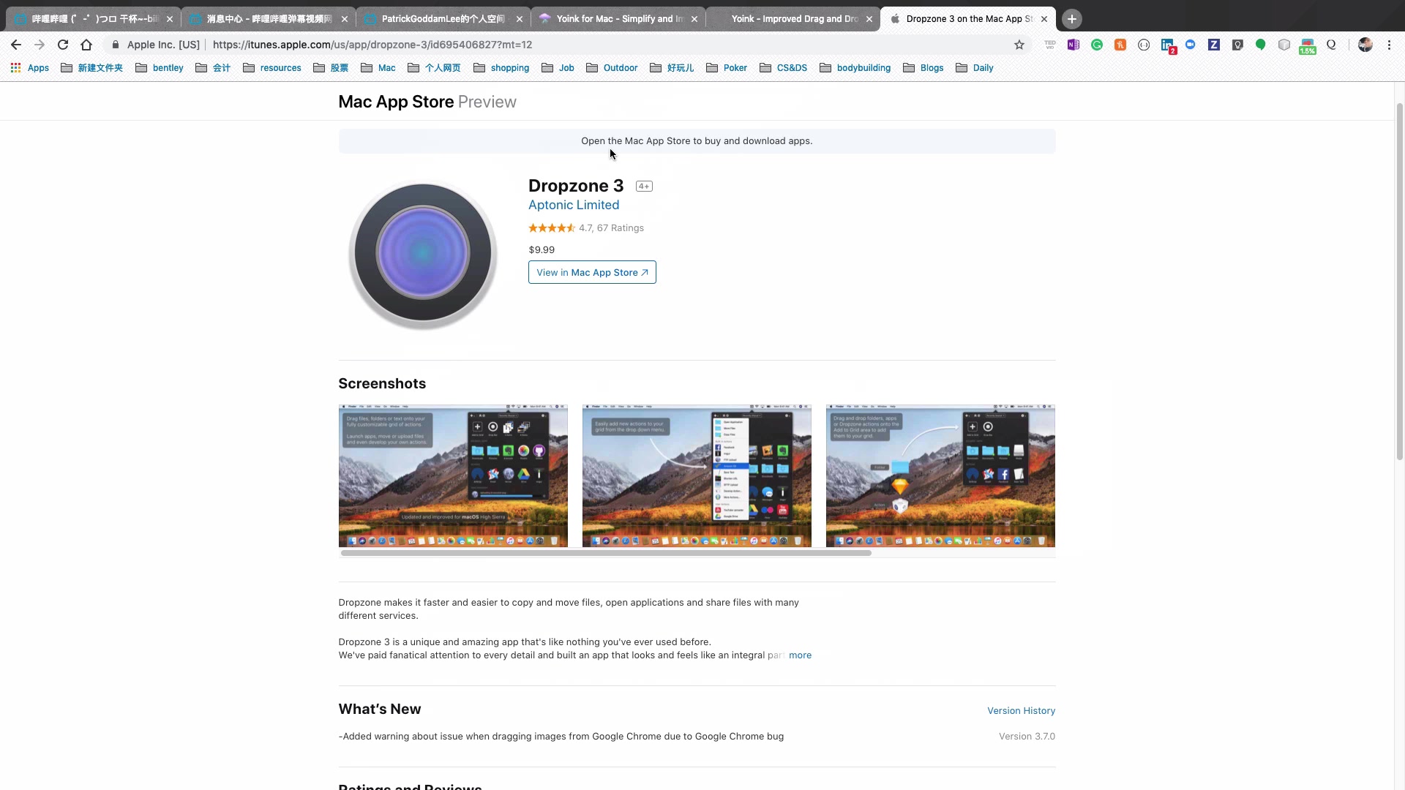Open the Chrome three-dot menu
1405x790 pixels.
click(1389, 45)
